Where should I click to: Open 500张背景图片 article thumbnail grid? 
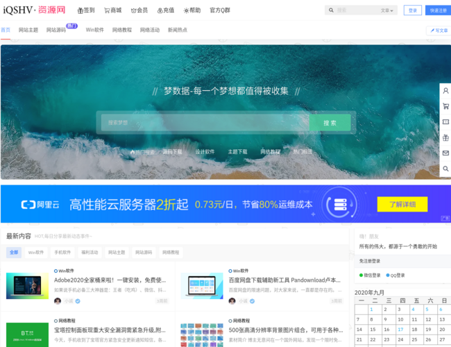(x=202, y=335)
